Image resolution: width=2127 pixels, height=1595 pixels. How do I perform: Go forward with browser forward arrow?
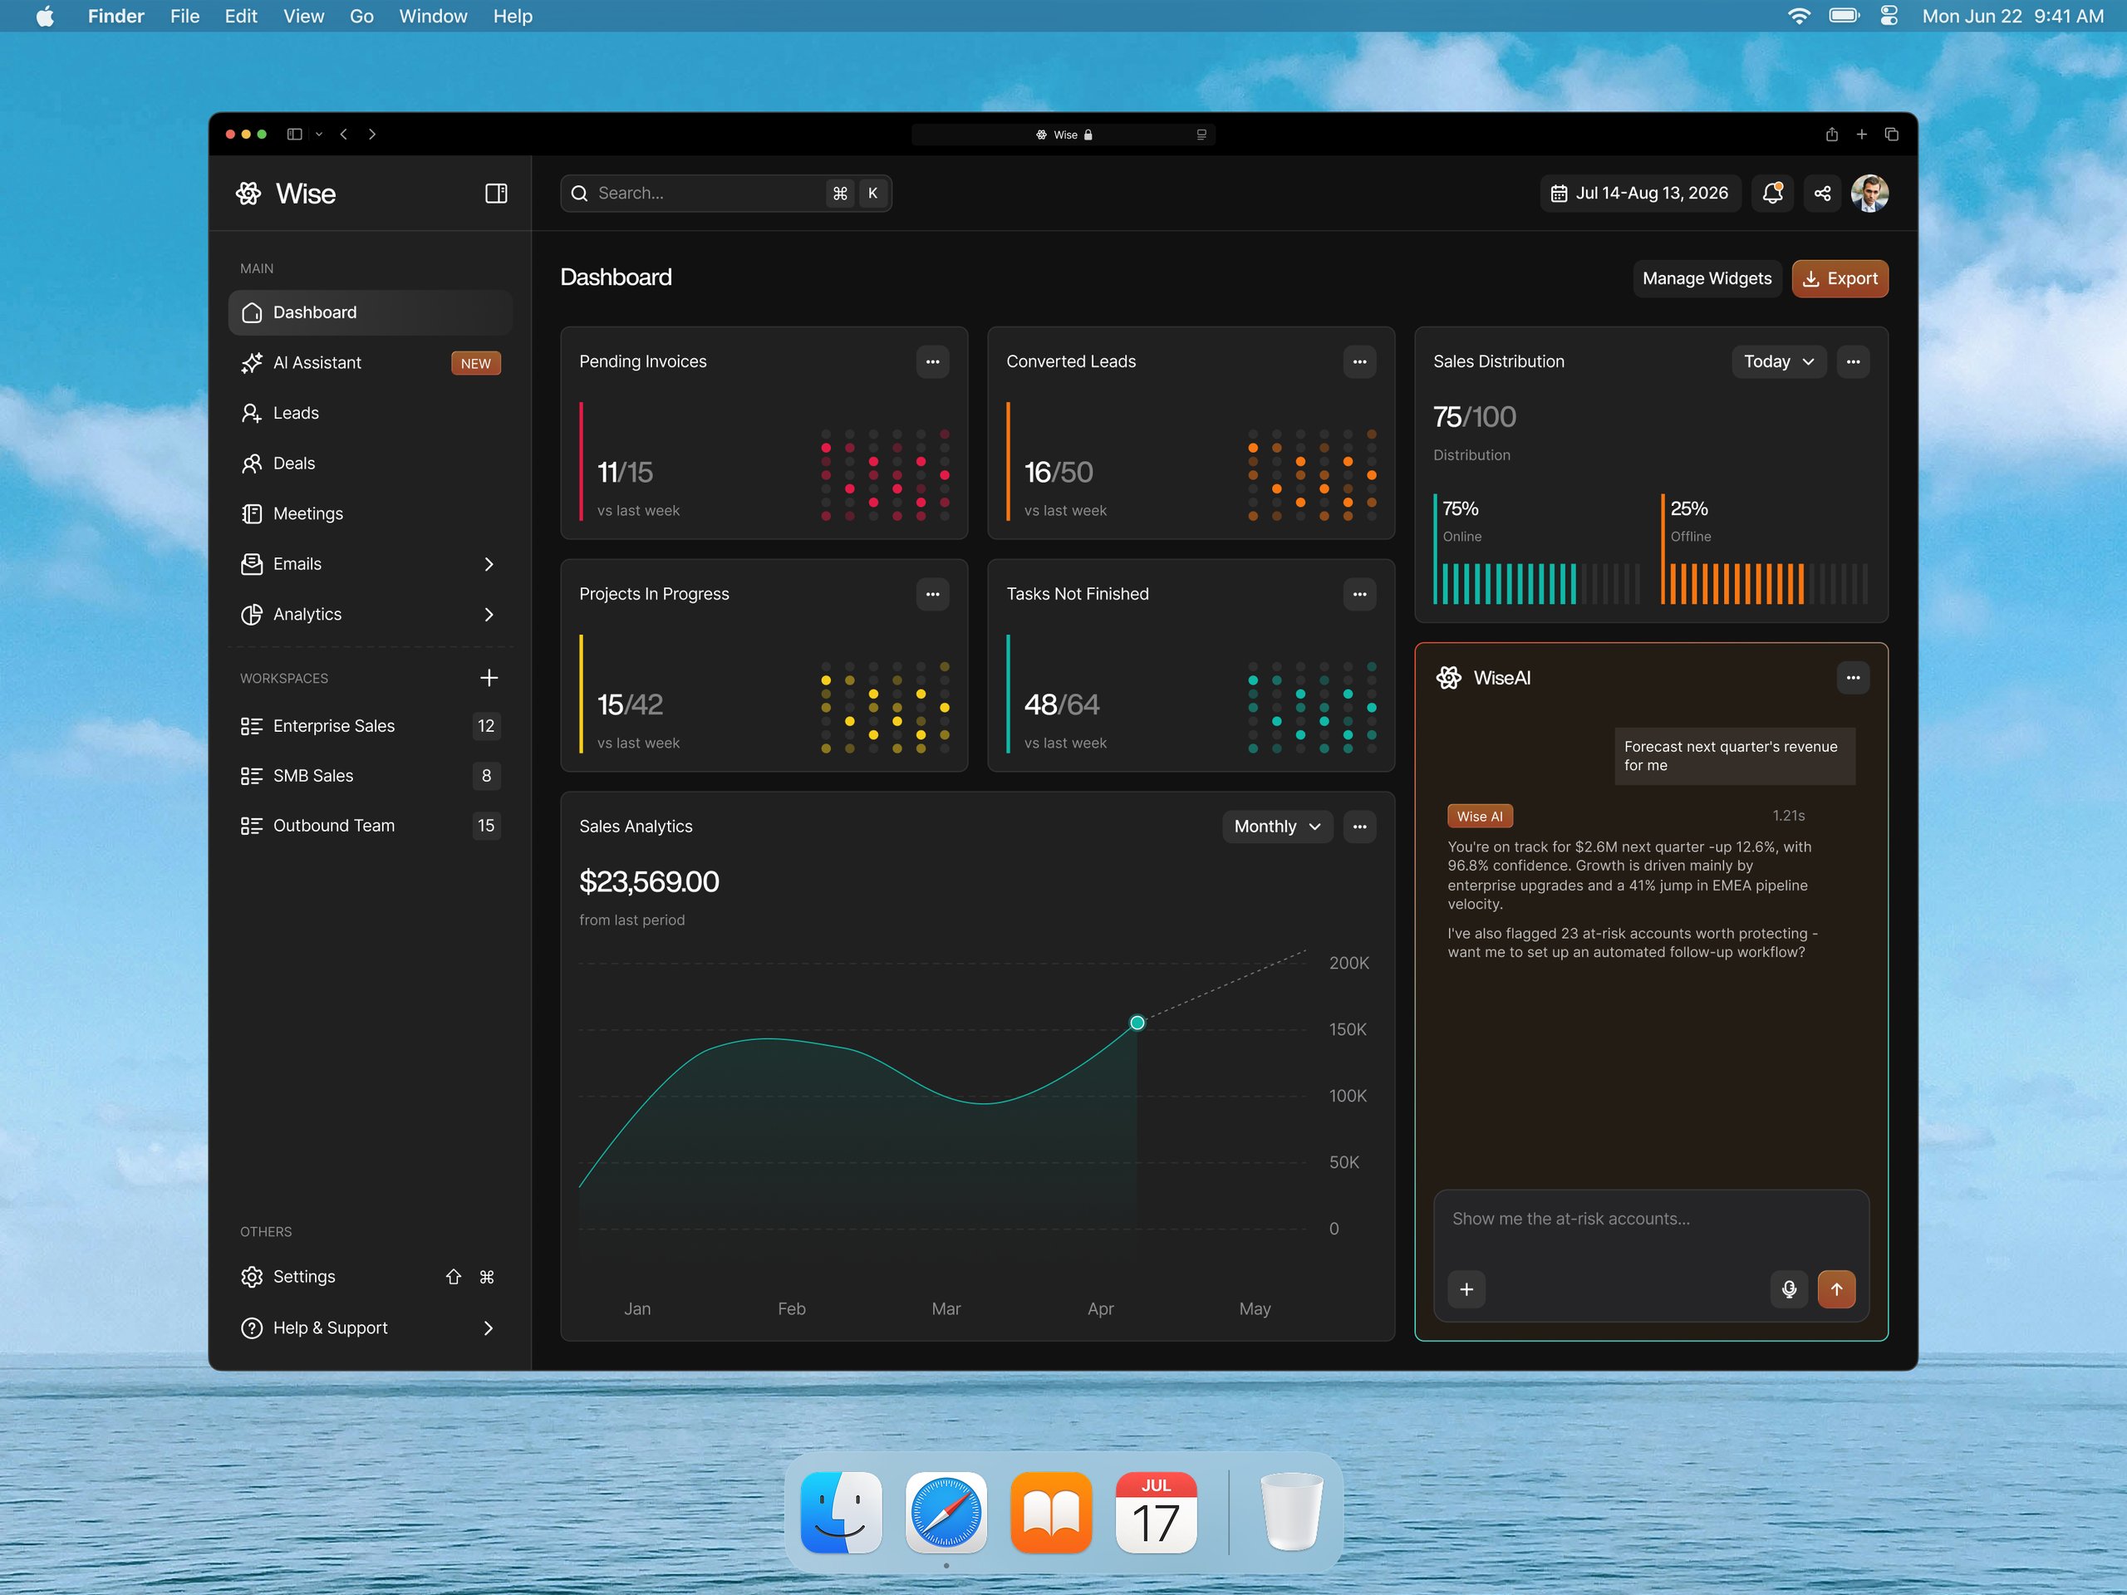point(372,135)
